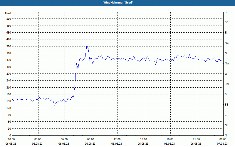Select the E compass label beside 90 gridline

(x=226, y=115)
